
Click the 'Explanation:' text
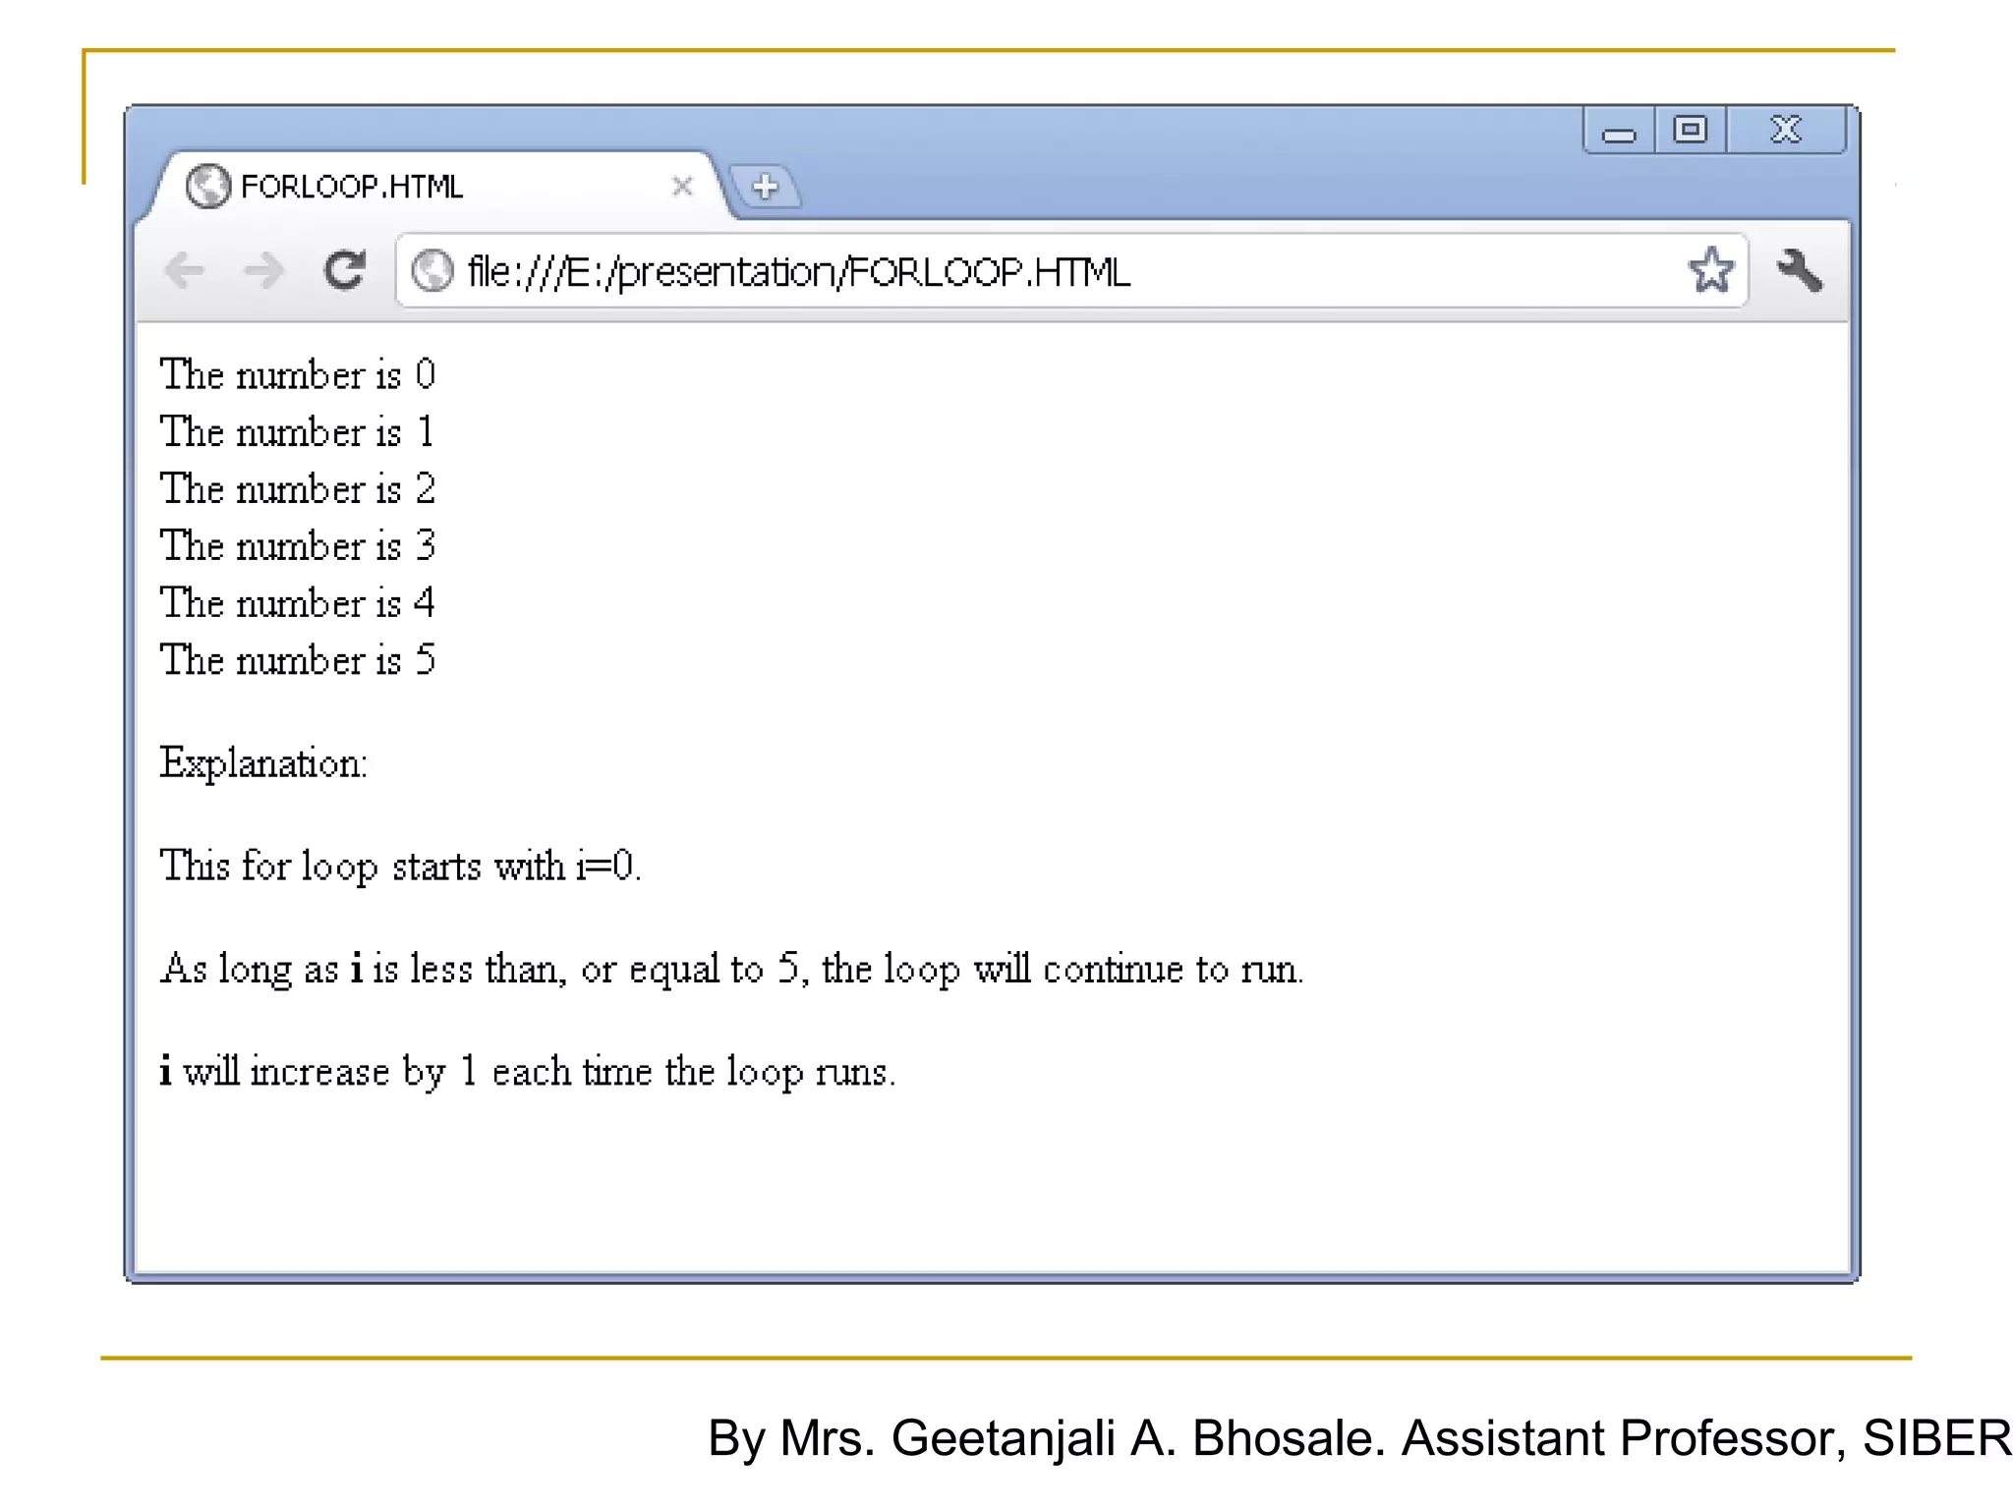(263, 763)
